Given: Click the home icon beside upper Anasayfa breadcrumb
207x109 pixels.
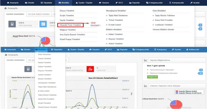Looking at the screenshot, I should click(5, 8).
